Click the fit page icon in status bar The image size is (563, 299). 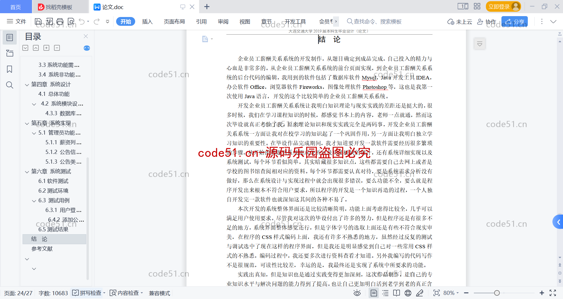click(x=437, y=293)
